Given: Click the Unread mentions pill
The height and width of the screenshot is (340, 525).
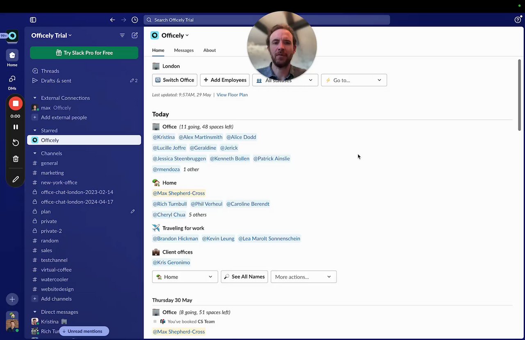Looking at the screenshot, I should (84, 331).
